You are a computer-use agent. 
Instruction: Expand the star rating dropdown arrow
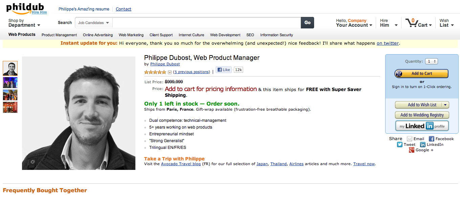tap(170, 72)
